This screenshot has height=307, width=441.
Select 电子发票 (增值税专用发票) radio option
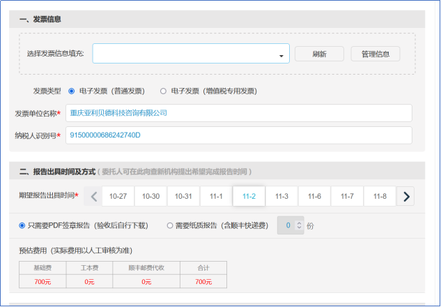pyautogui.click(x=164, y=91)
